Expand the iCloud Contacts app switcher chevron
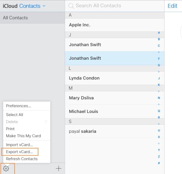Screen dimensions: 182x174 44,6
